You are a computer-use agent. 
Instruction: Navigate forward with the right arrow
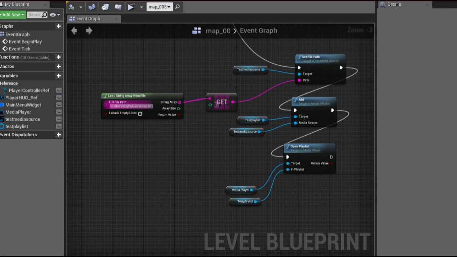coord(89,31)
